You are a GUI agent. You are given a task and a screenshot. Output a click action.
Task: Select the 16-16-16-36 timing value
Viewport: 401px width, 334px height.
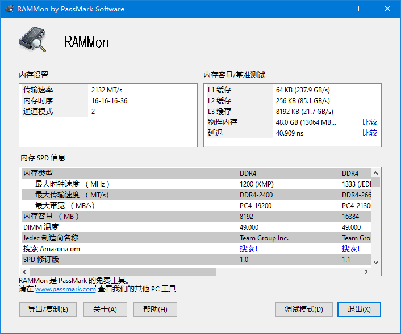pos(110,100)
